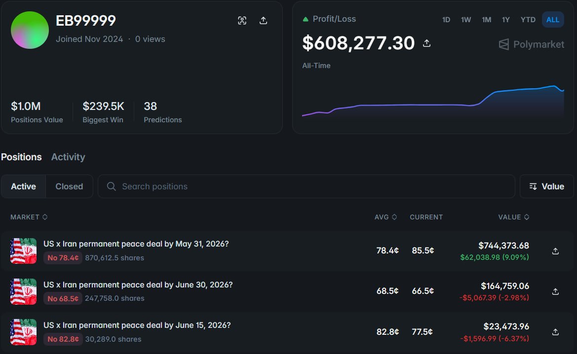Select the 1M profit/loss timeframe
Image resolution: width=577 pixels, height=354 pixels.
[487, 20]
